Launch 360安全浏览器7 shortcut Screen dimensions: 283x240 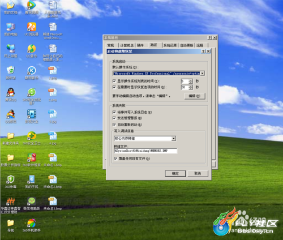(x=32, y=92)
